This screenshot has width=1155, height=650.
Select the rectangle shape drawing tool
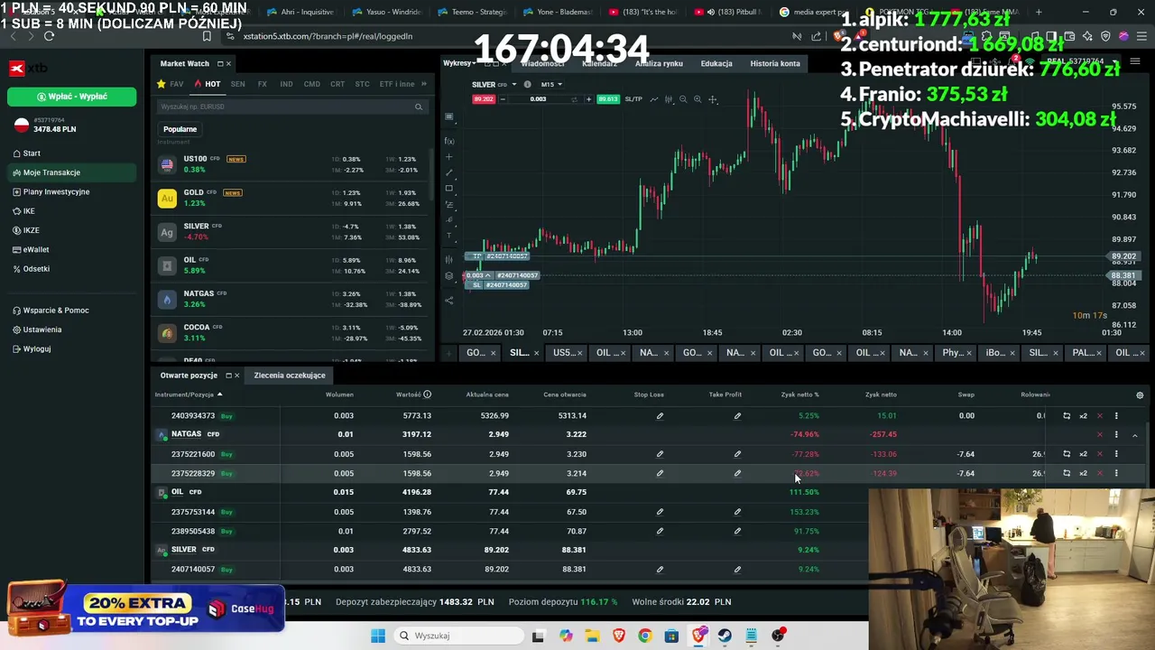point(449,188)
